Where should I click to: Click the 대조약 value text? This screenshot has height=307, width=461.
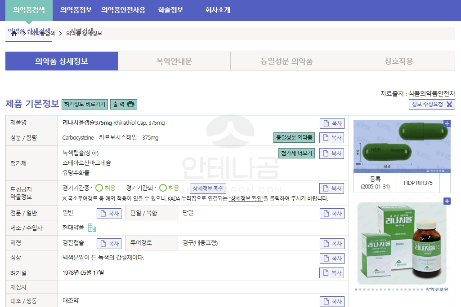[71, 301]
